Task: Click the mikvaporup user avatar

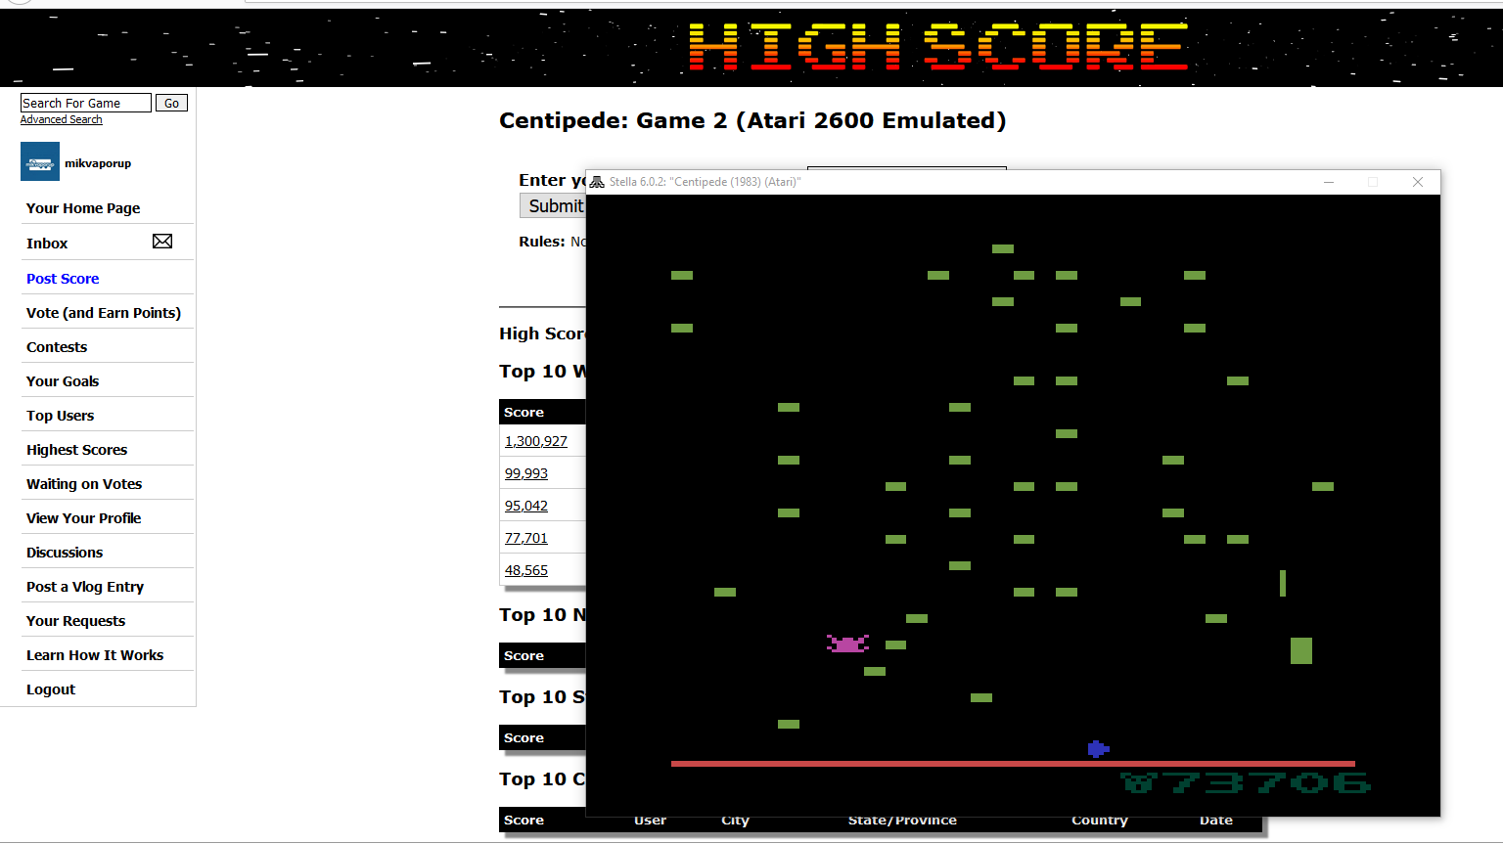Action: [40, 161]
